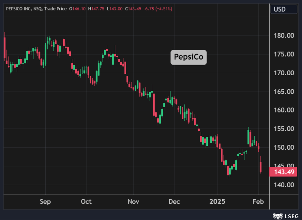Image resolution: width=302 pixels, height=220 pixels.
Task: Click the 155.00 price axis label
Action: pyautogui.click(x=284, y=129)
